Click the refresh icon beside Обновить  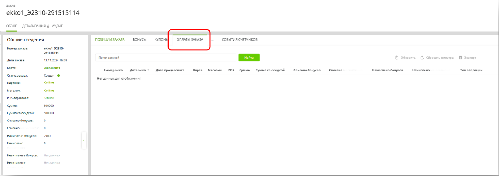tap(396, 58)
